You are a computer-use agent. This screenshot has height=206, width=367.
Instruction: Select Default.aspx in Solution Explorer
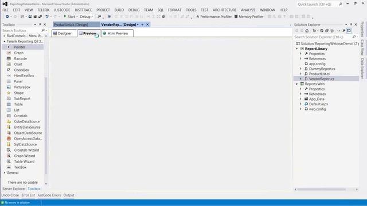318,104
